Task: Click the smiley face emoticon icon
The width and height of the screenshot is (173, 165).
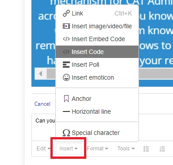Action: [x=66, y=77]
